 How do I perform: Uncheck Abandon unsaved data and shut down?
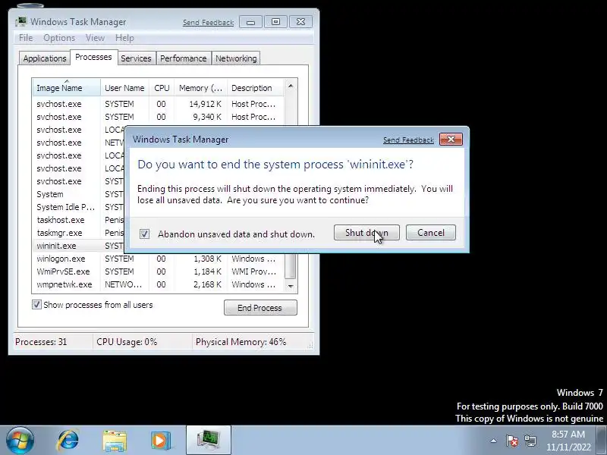(x=144, y=234)
